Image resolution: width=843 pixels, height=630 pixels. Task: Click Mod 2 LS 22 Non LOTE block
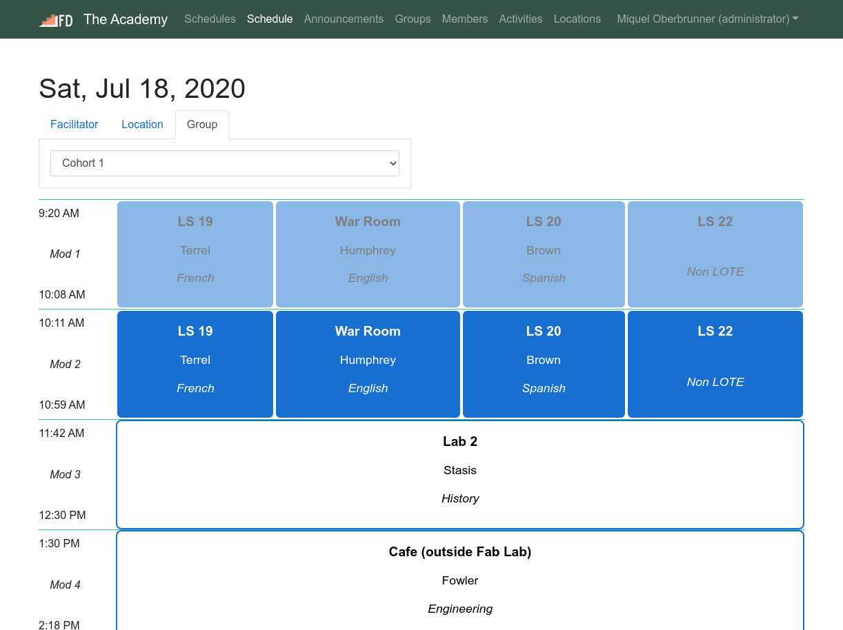coord(715,364)
